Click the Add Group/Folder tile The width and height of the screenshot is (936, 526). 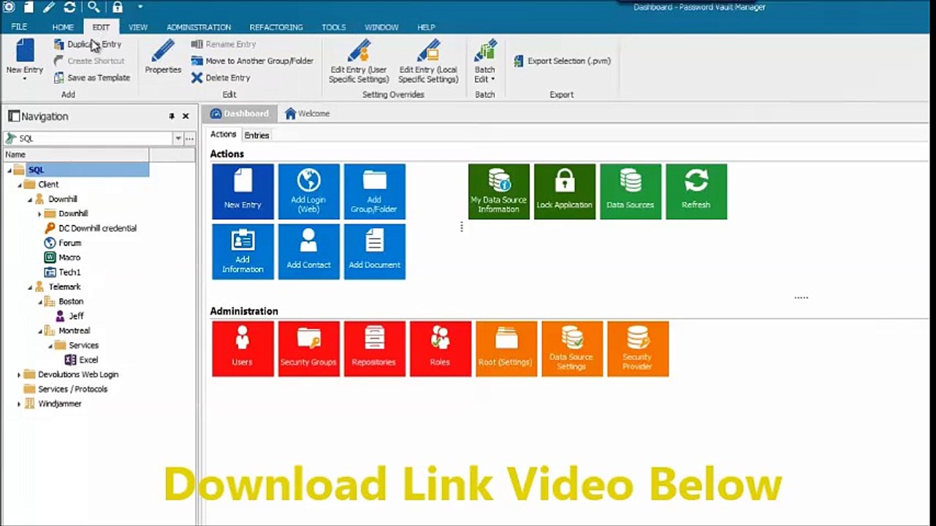[x=374, y=191]
